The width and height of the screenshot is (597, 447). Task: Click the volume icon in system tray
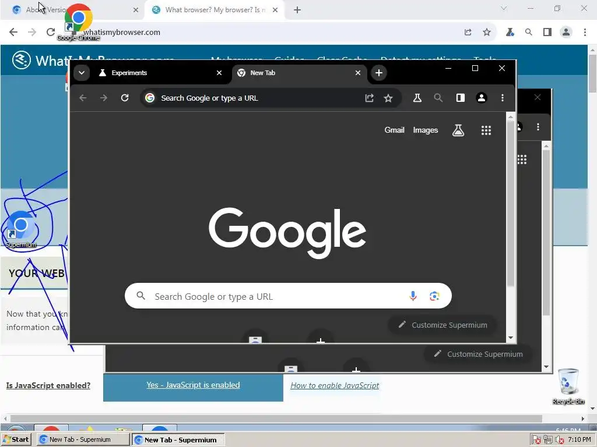(x=559, y=440)
